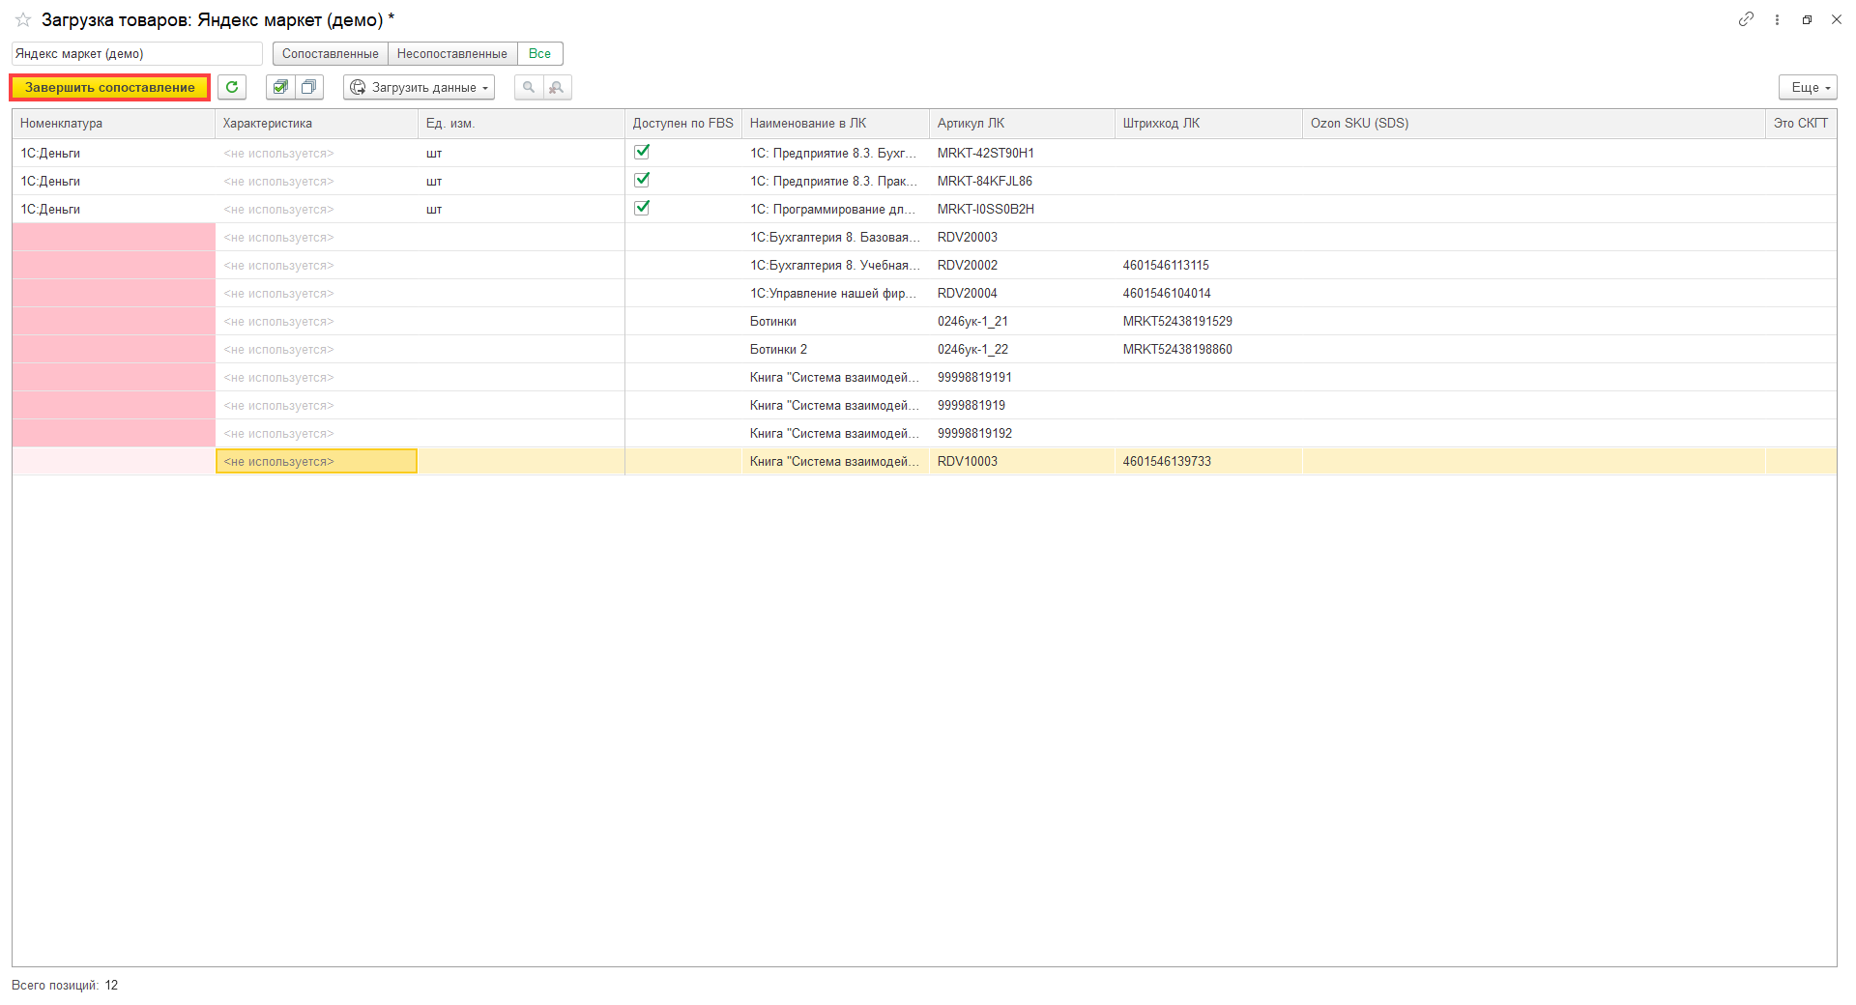Click article cell 0246ук-1_22
Image resolution: width=1856 pixels, height=1005 pixels.
point(1022,349)
